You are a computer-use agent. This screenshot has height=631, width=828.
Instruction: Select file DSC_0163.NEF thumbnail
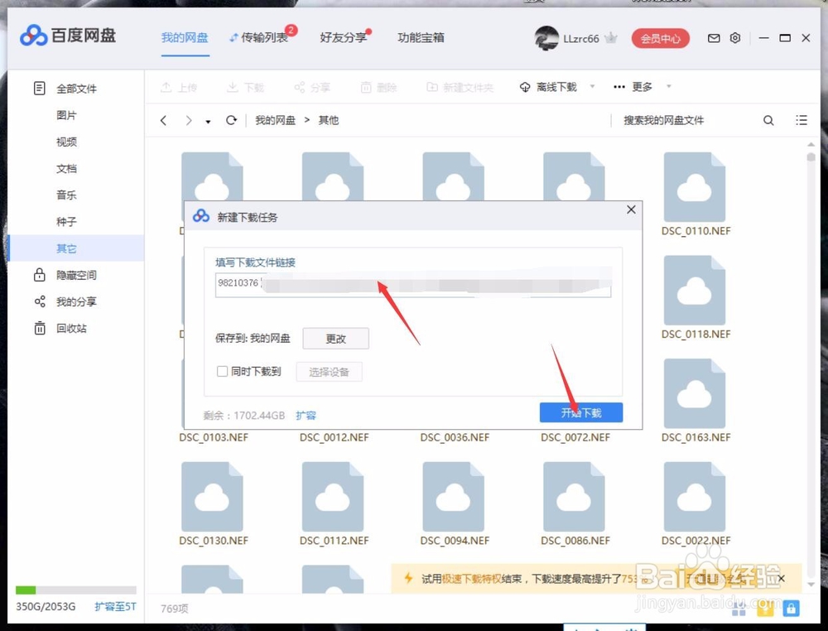[x=695, y=393]
